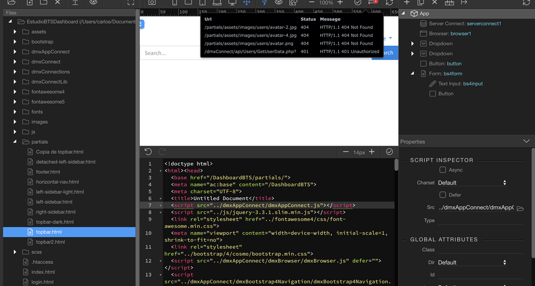
Task: Expand the dmxConnect folder
Action: [15, 61]
